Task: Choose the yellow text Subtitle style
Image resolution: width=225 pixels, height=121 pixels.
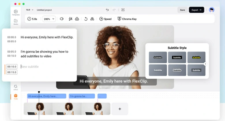Action: point(196,57)
